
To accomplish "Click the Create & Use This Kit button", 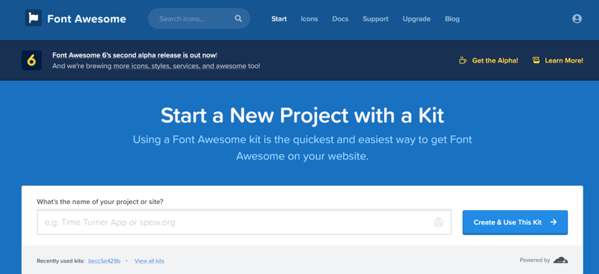I will pos(515,222).
